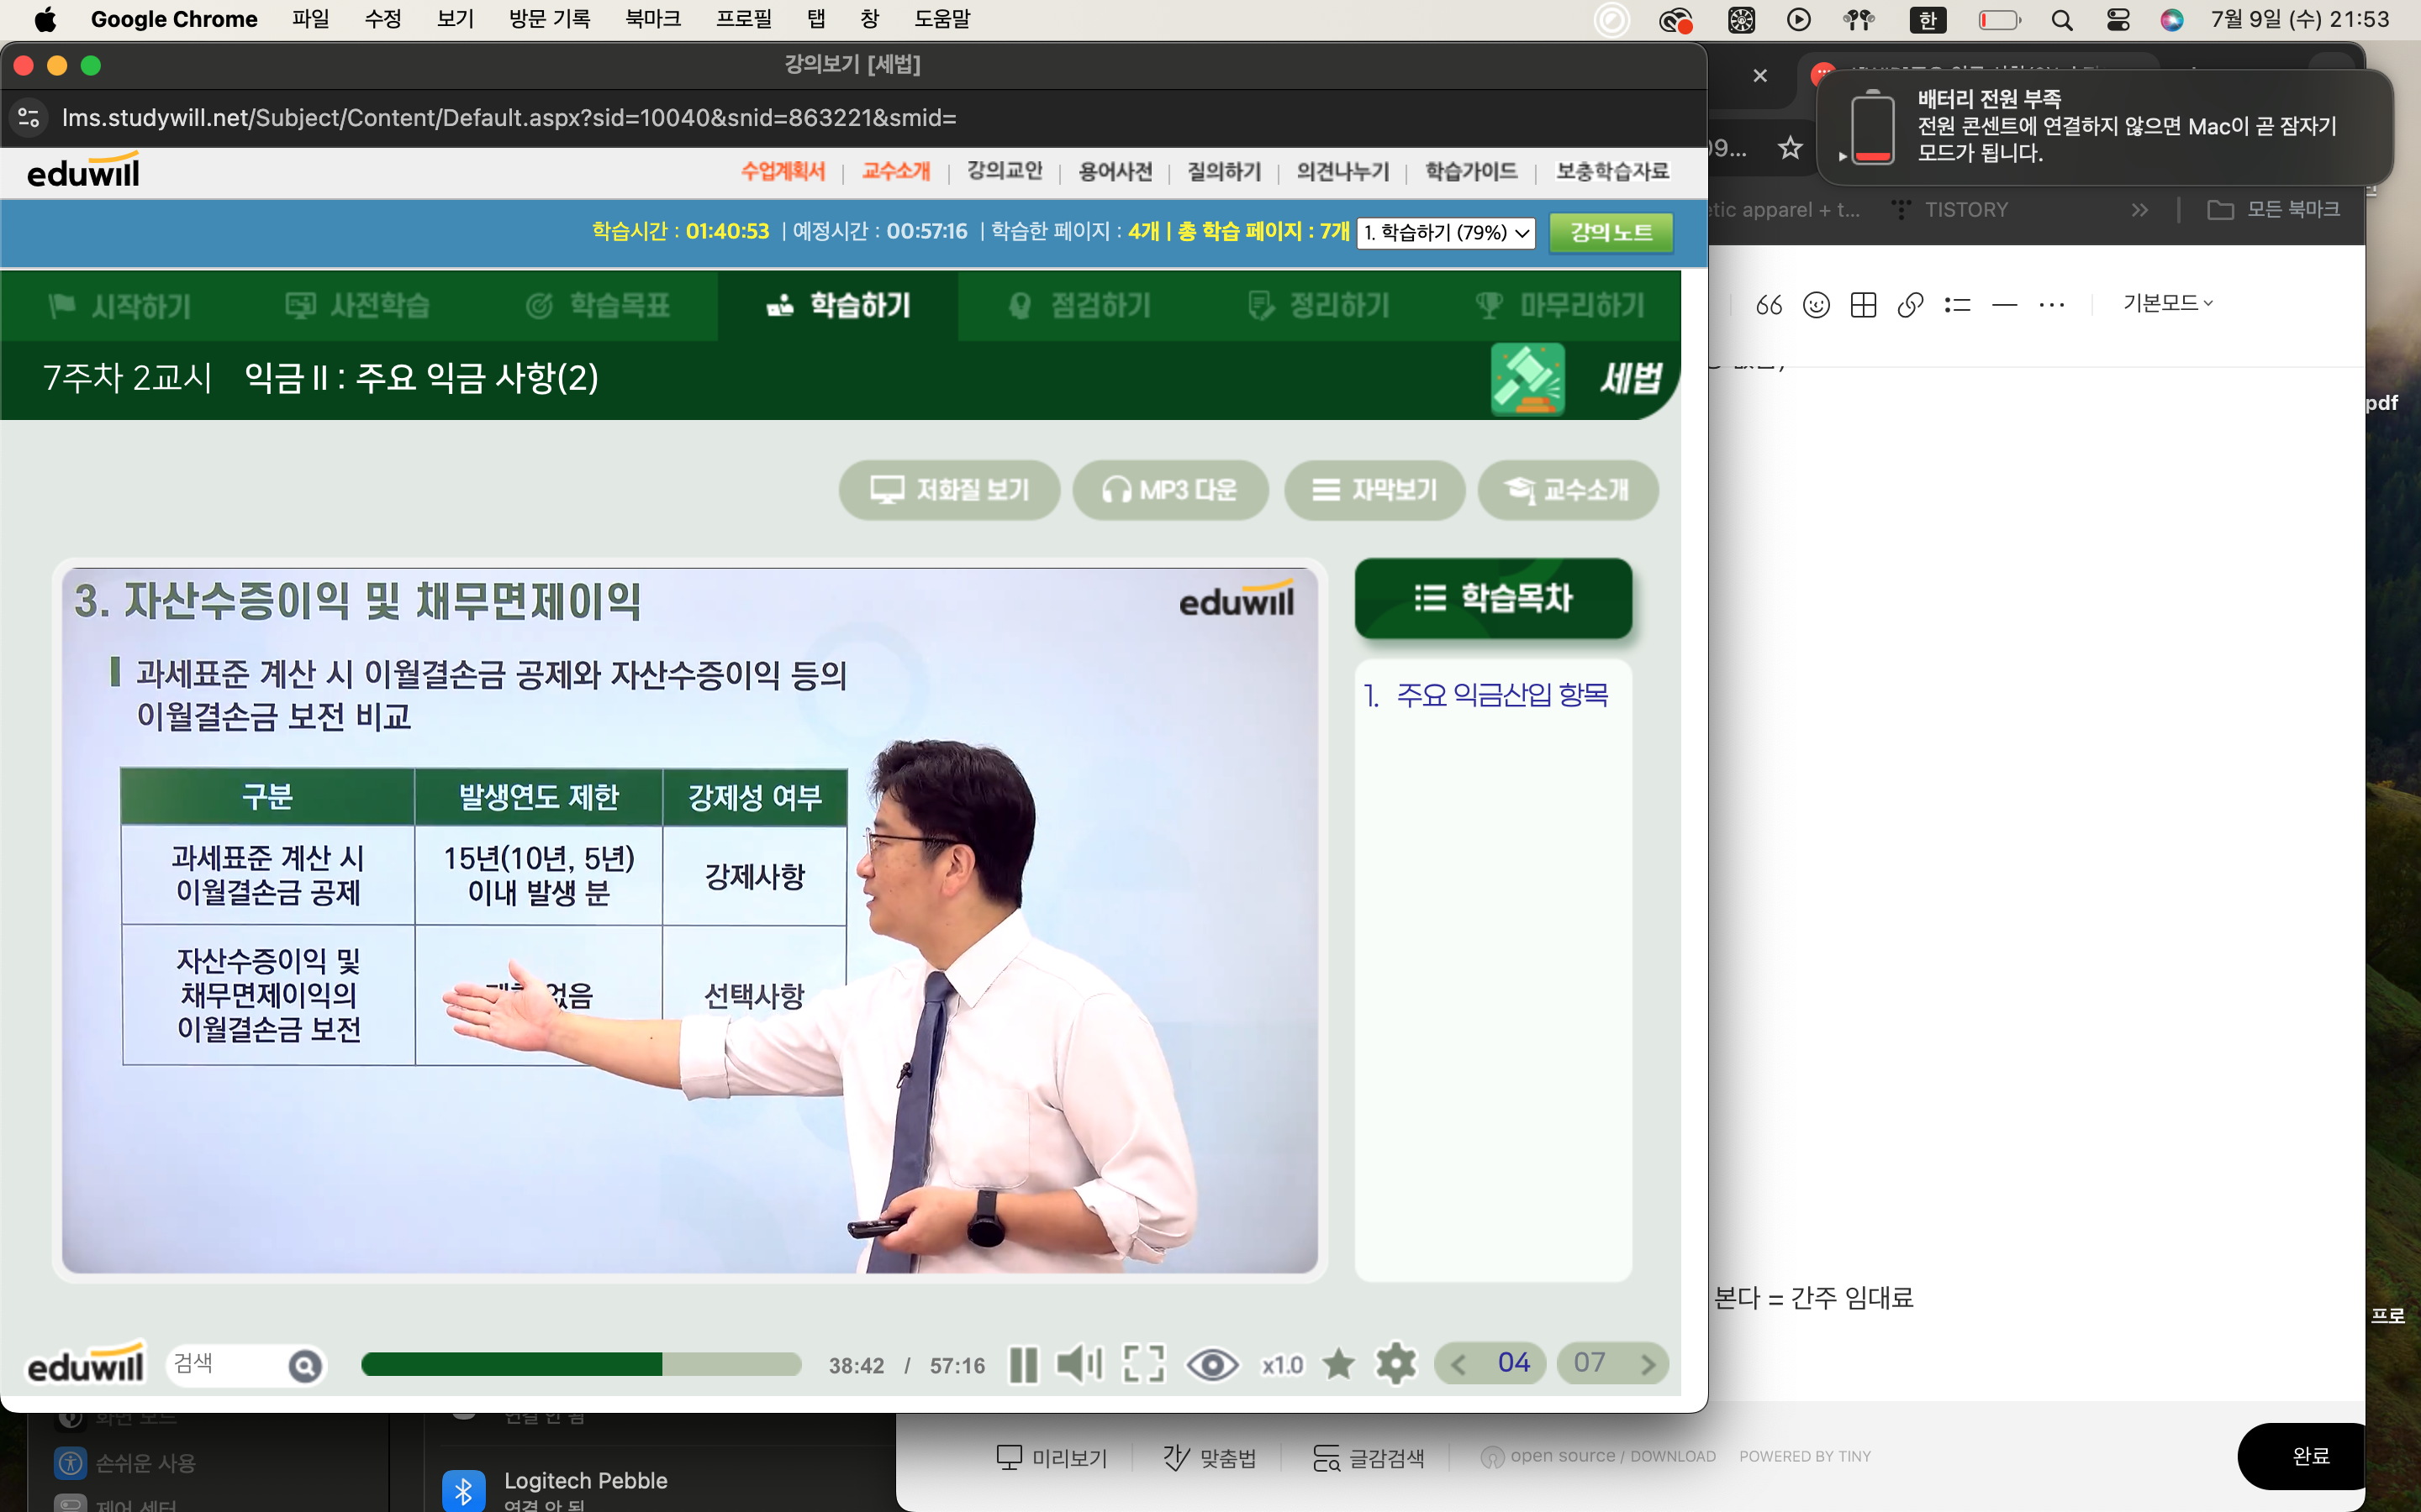Open the 북마크 menu in menu bar

pos(652,19)
